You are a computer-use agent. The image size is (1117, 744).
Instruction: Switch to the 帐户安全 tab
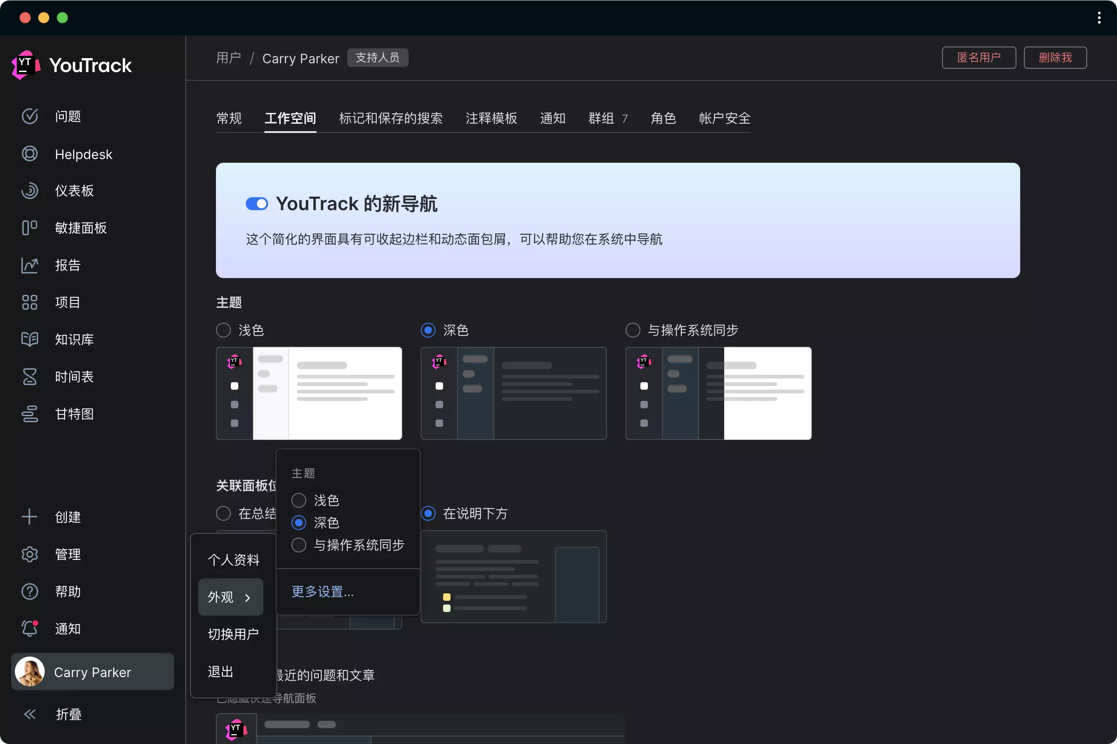click(724, 119)
